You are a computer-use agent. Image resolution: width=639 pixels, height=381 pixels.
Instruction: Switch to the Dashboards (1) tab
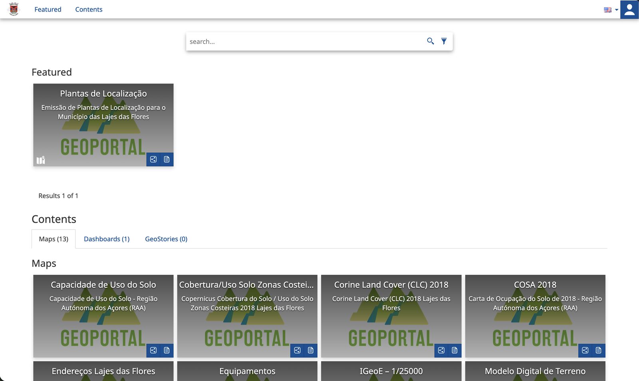(x=107, y=239)
